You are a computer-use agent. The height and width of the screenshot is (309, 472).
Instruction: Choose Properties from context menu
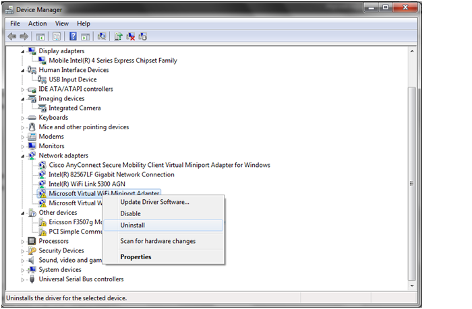tap(163, 257)
